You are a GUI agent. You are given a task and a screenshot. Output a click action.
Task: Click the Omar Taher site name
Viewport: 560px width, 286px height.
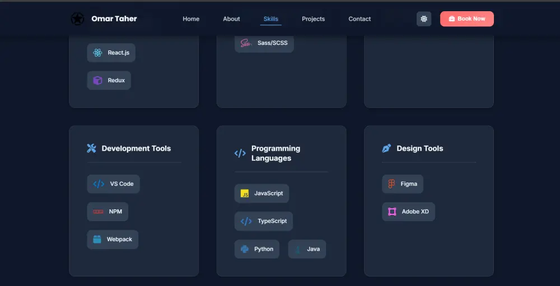[114, 19]
